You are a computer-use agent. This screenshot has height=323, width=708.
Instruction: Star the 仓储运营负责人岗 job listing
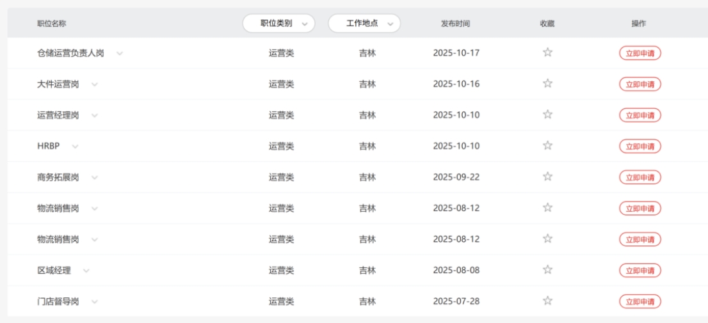click(547, 53)
